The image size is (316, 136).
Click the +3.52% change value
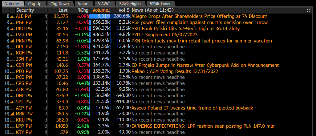coord(82,53)
